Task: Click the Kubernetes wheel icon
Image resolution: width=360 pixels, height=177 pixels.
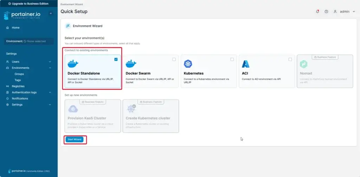Action: 188,64
